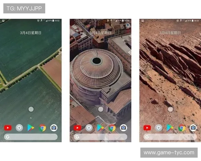The height and width of the screenshot is (161, 201).
Task: Tap the alarm icon in the farmland screen status bar
Action: click(x=38, y=20)
